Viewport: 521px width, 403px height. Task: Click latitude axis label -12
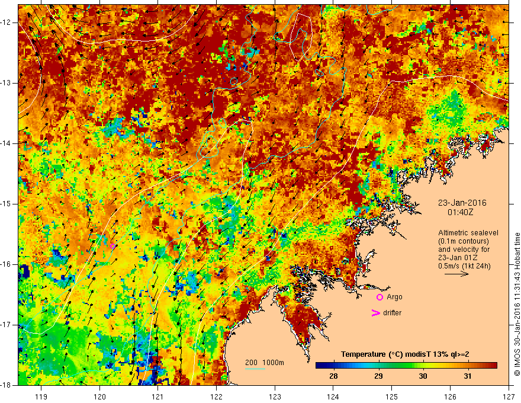[6, 23]
